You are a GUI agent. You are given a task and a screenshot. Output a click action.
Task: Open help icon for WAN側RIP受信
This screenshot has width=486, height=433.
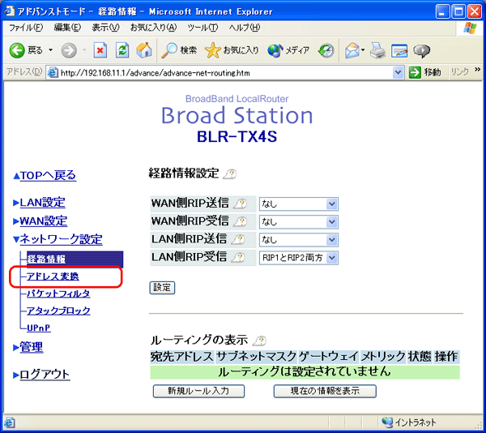[240, 221]
